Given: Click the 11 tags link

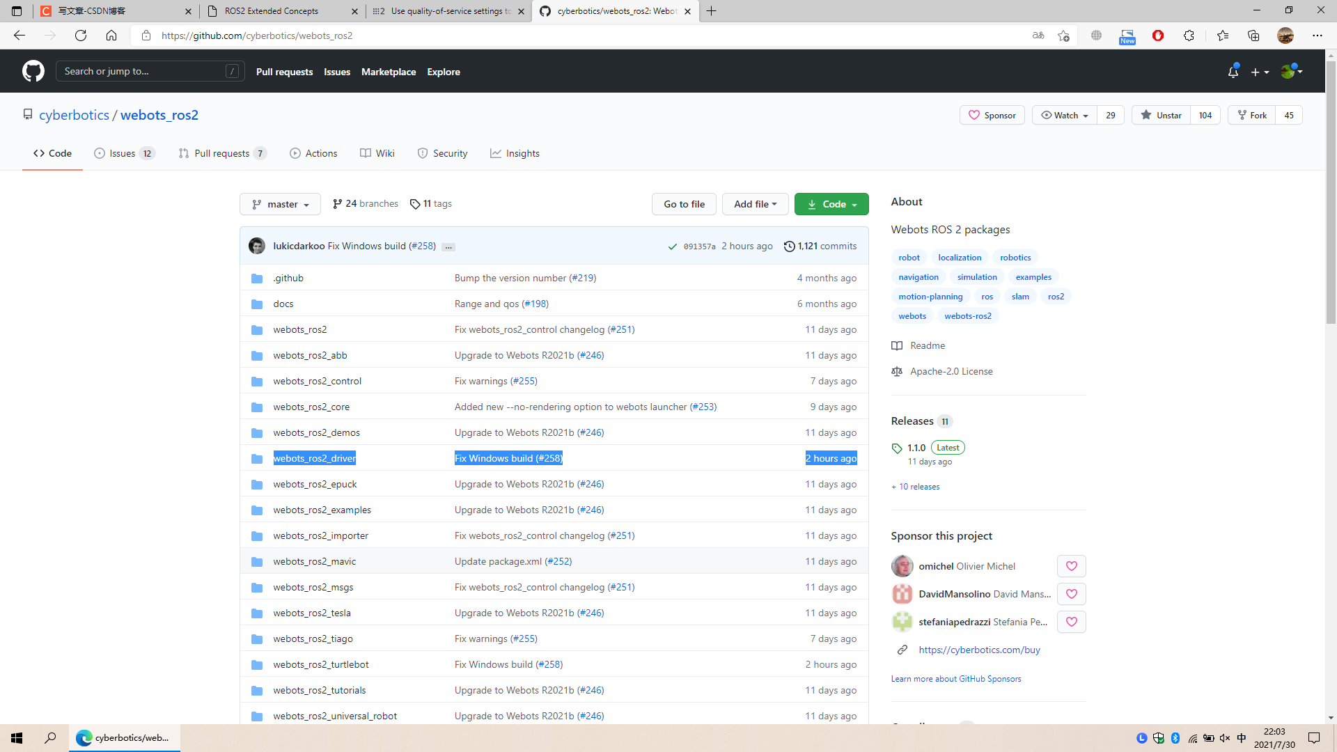Looking at the screenshot, I should click(431, 204).
